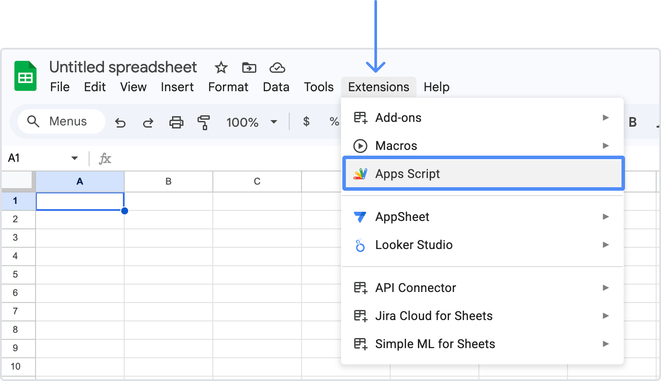Viewport: 661px width, 381px height.
Task: Apply bold formatting
Action: 632,122
